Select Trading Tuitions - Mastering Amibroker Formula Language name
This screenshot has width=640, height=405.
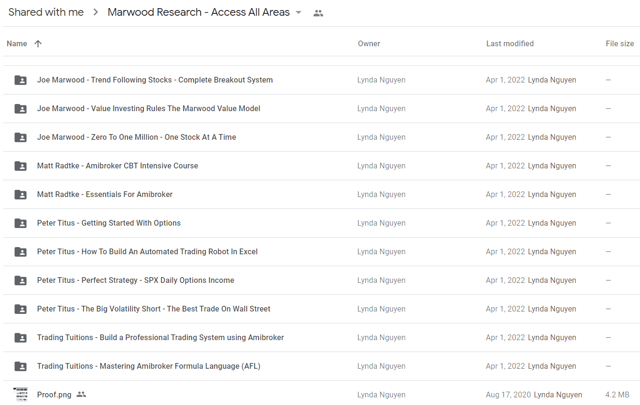pos(149,366)
